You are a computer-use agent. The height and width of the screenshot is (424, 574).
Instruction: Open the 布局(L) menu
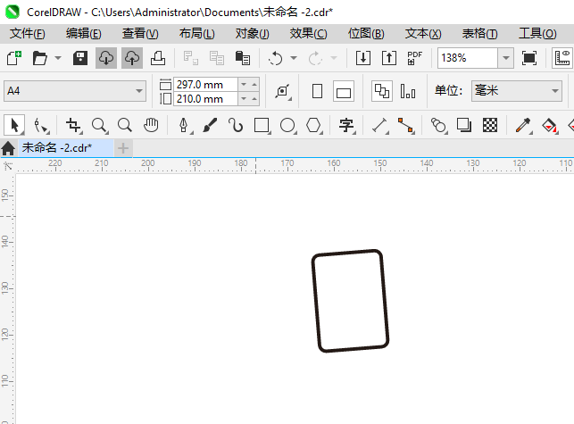[x=197, y=34]
